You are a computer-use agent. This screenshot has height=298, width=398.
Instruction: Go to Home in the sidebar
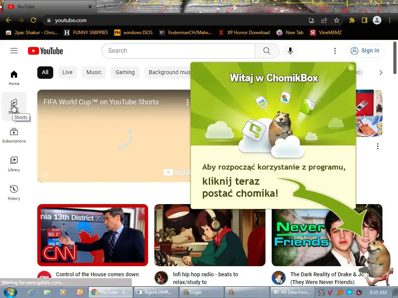tap(14, 78)
